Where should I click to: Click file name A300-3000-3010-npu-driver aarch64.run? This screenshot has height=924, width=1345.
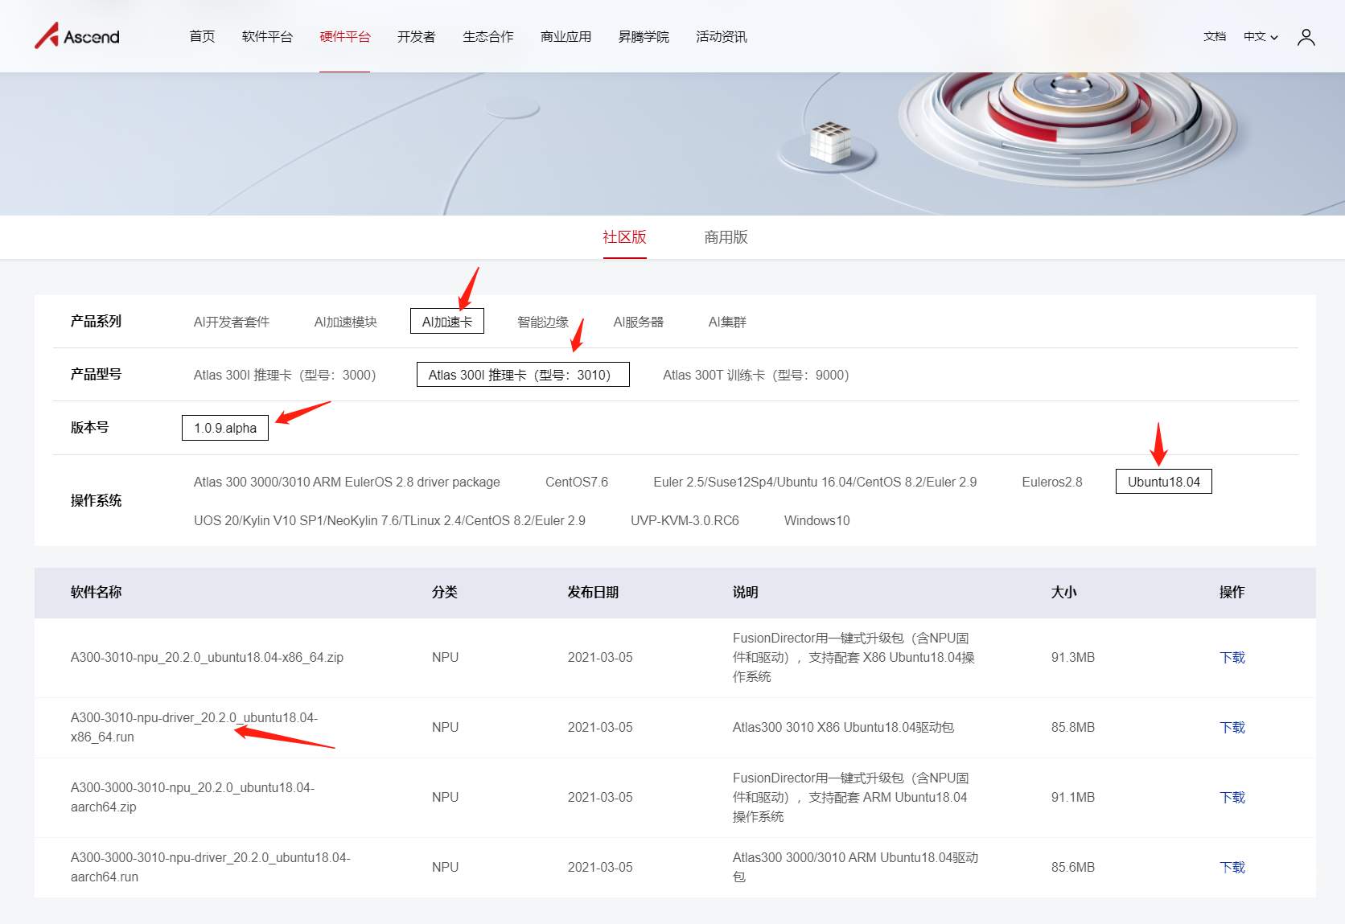click(210, 867)
